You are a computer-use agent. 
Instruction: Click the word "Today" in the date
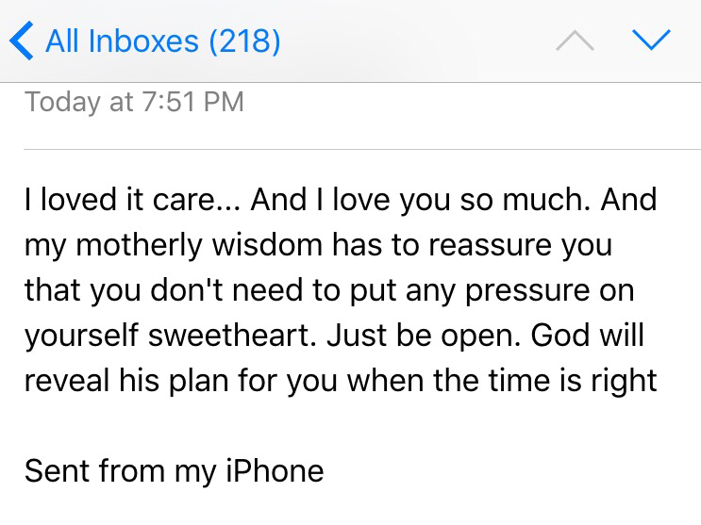tap(61, 102)
